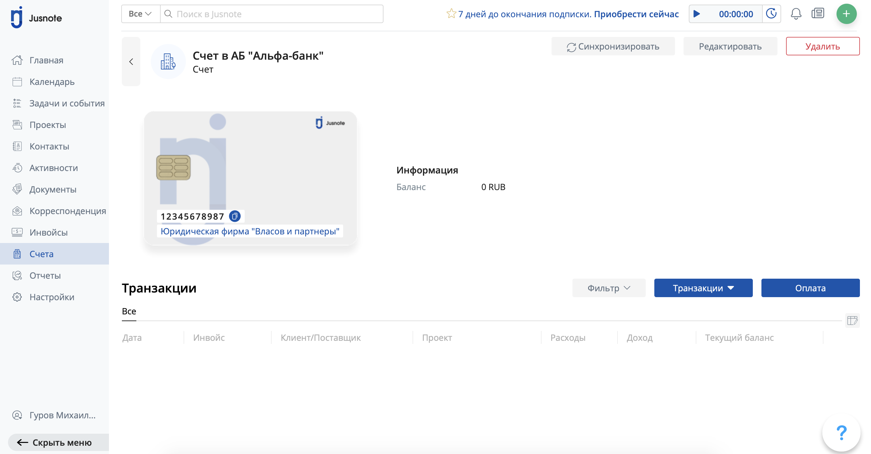Viewport: 871px width, 454px height.
Task: Open the news feed icon
Action: pyautogui.click(x=817, y=14)
